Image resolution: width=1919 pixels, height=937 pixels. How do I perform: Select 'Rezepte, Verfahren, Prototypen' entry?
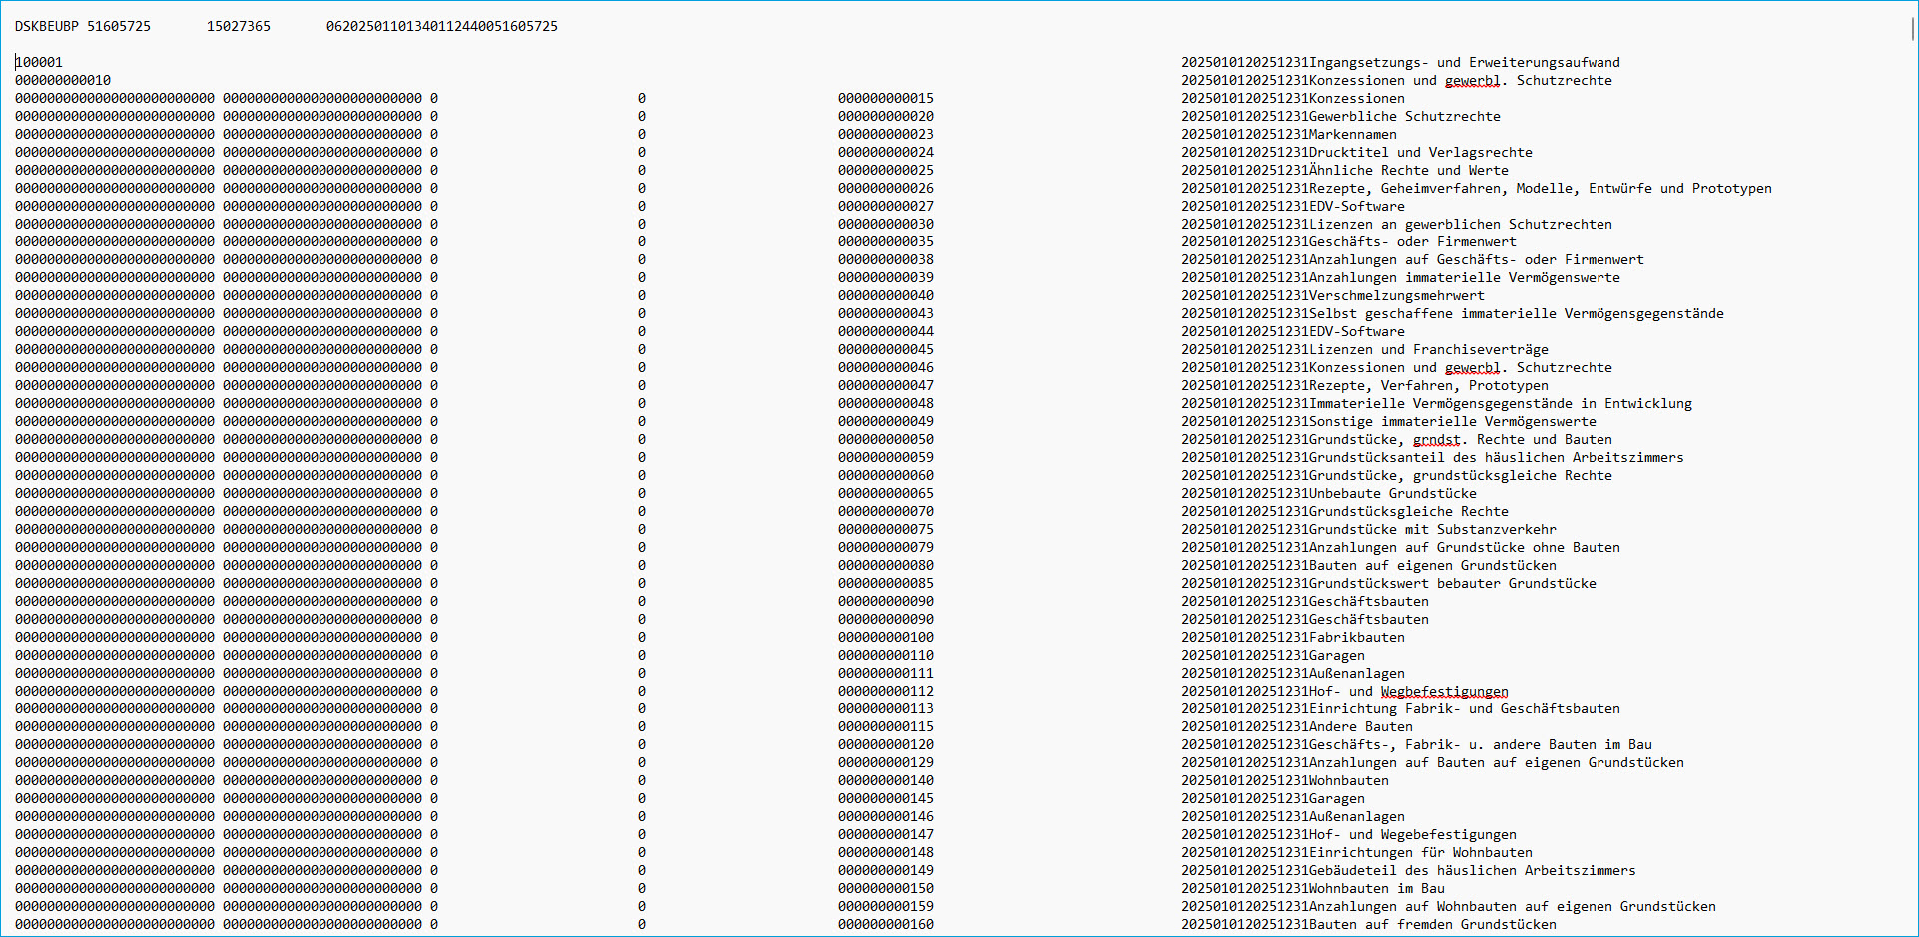click(x=1429, y=385)
